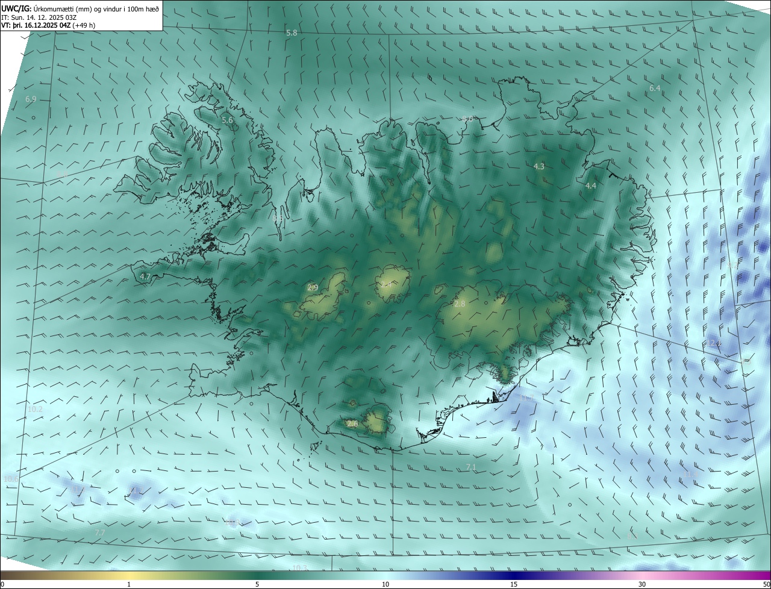The height and width of the screenshot is (589, 771).
Task: Click the 2.8 value over Vatnajökull
Action: coord(460,304)
